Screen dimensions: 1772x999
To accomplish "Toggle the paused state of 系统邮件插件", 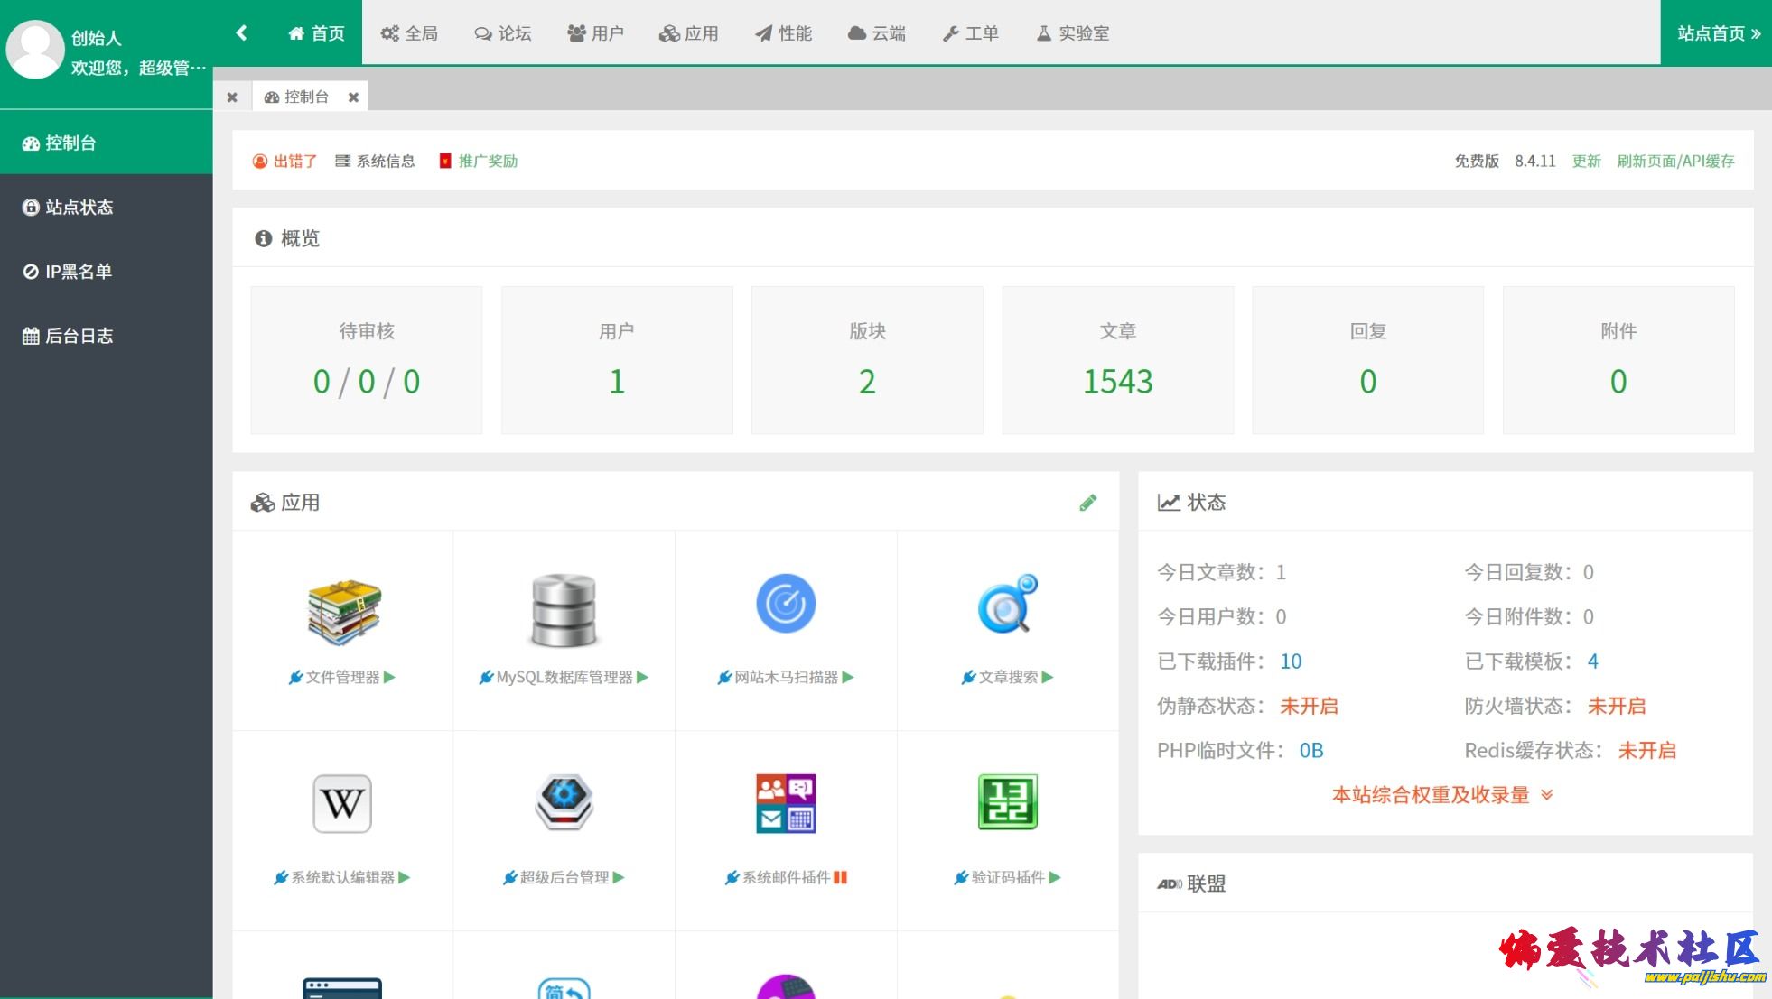I will click(841, 877).
